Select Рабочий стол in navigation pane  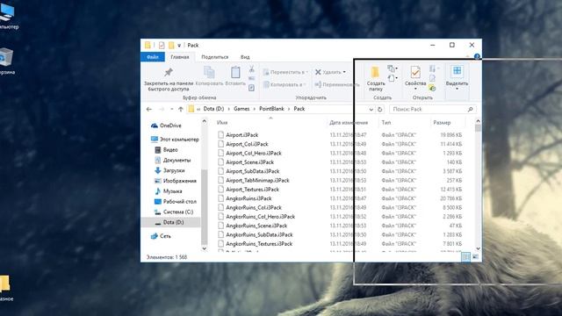coord(176,202)
